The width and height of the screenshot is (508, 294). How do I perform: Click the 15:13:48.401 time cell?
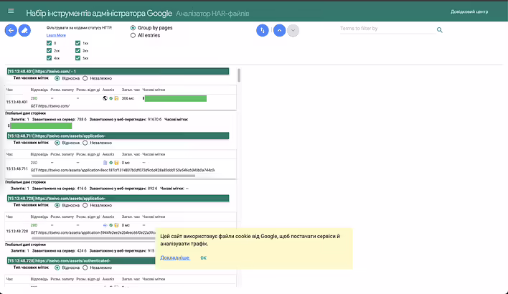click(17, 102)
